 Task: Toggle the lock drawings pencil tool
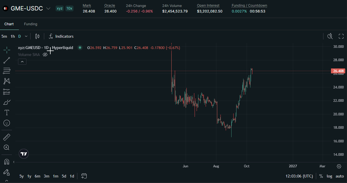tap(7, 172)
